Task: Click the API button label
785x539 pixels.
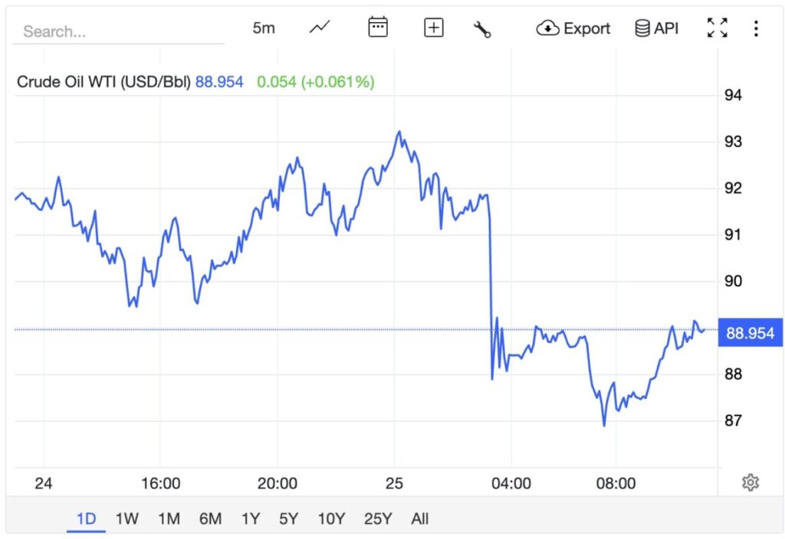Action: coord(664,28)
